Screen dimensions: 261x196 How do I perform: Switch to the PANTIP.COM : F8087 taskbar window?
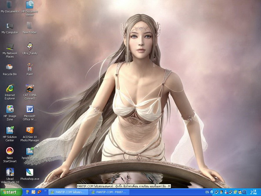109,192
